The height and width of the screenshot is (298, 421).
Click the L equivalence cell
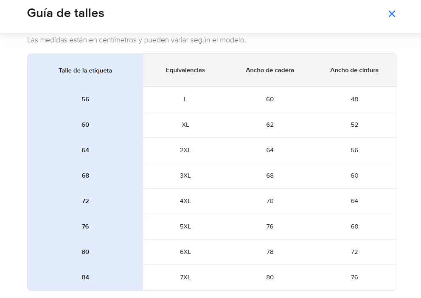185,100
